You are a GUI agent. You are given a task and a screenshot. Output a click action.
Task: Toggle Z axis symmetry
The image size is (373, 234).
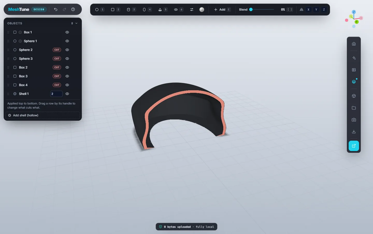pos(324,10)
